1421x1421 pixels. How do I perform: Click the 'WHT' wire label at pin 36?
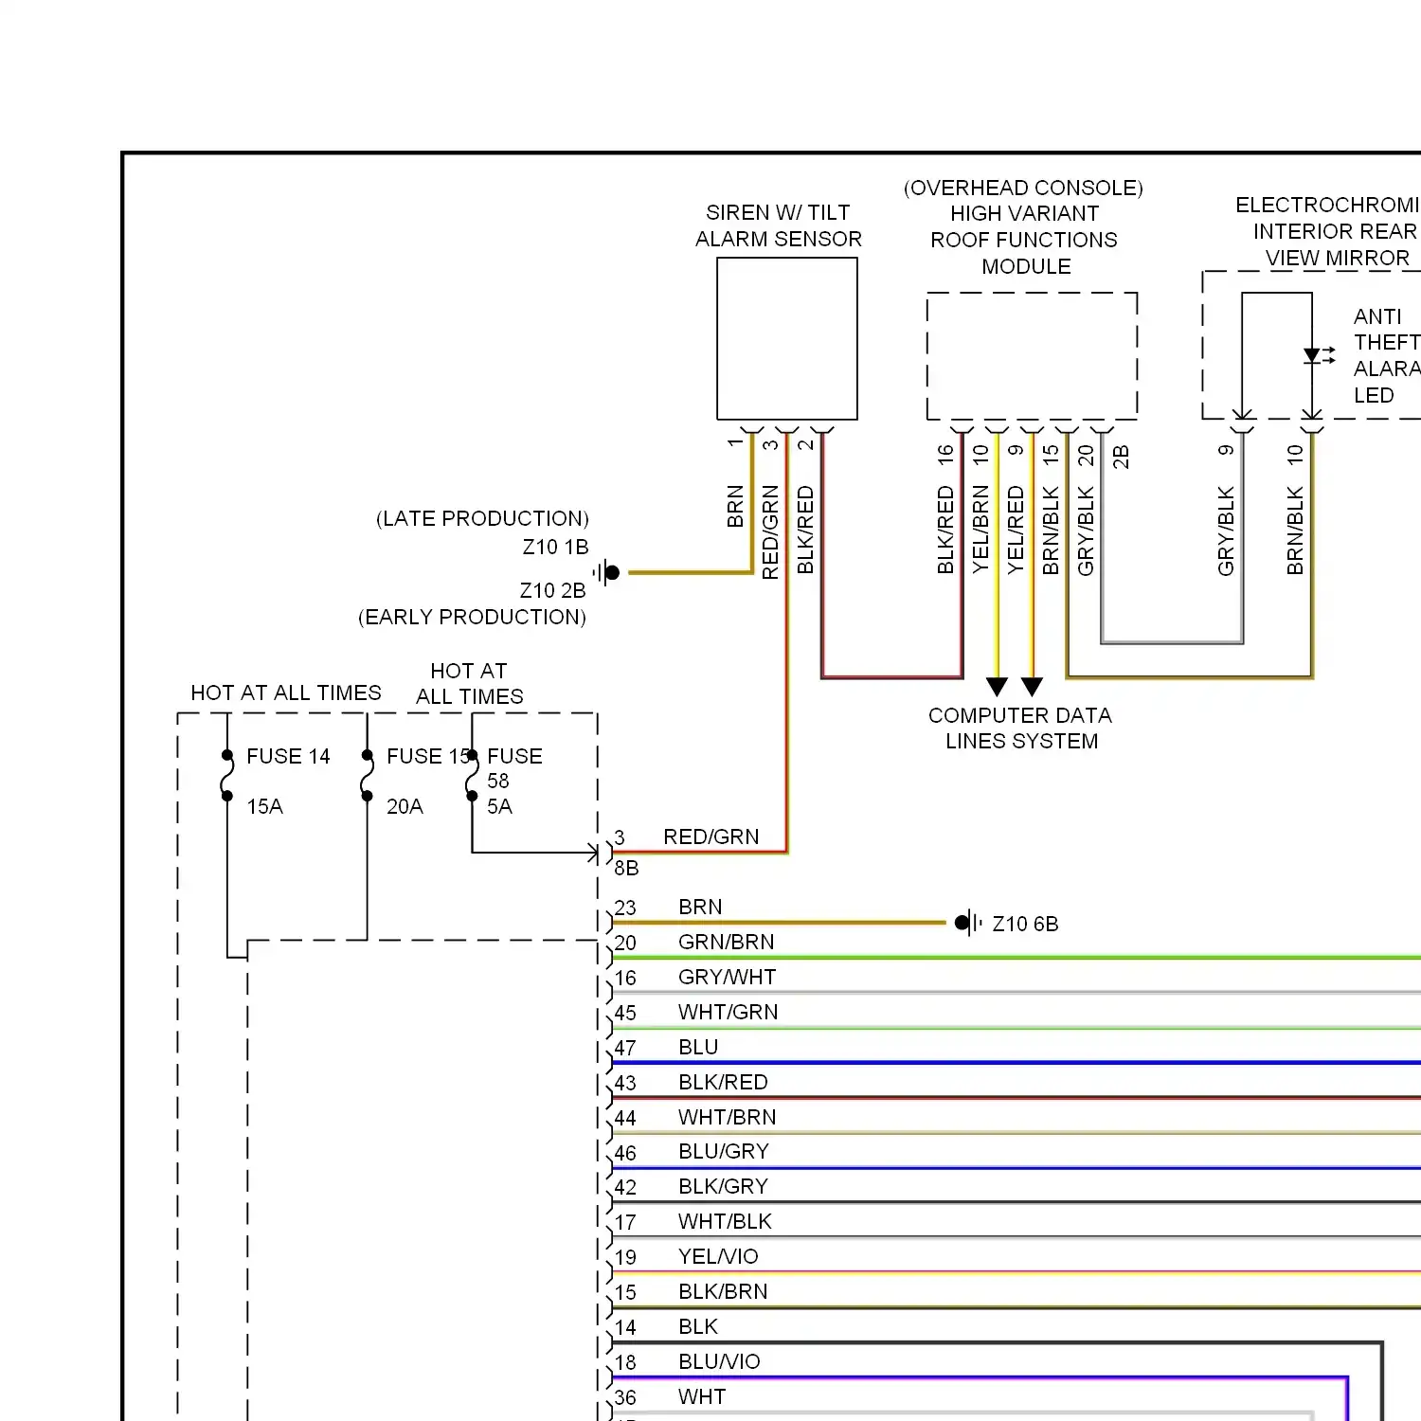click(x=702, y=1396)
